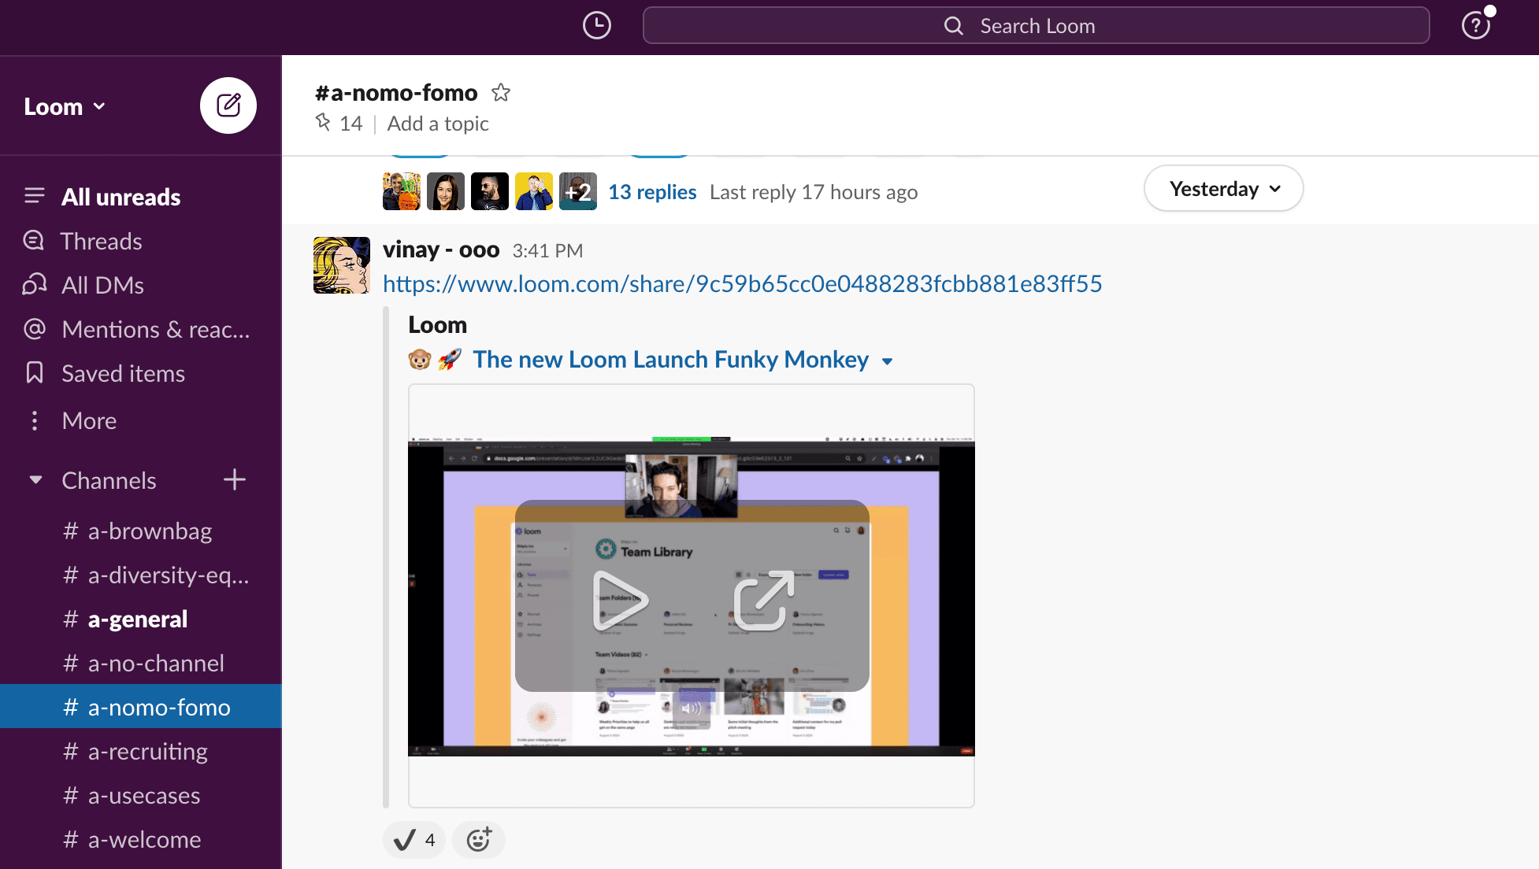The height and width of the screenshot is (869, 1539).
Task: Star the #a-nomo-fomo channel
Action: point(501,93)
